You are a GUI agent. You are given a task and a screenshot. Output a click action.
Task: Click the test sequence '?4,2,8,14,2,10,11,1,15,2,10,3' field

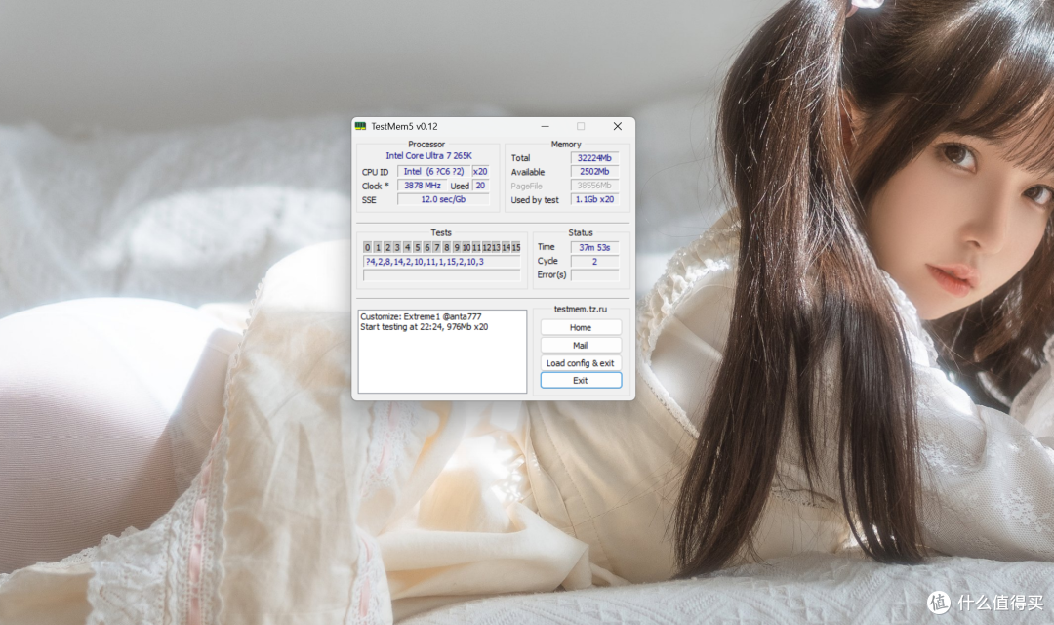442,262
